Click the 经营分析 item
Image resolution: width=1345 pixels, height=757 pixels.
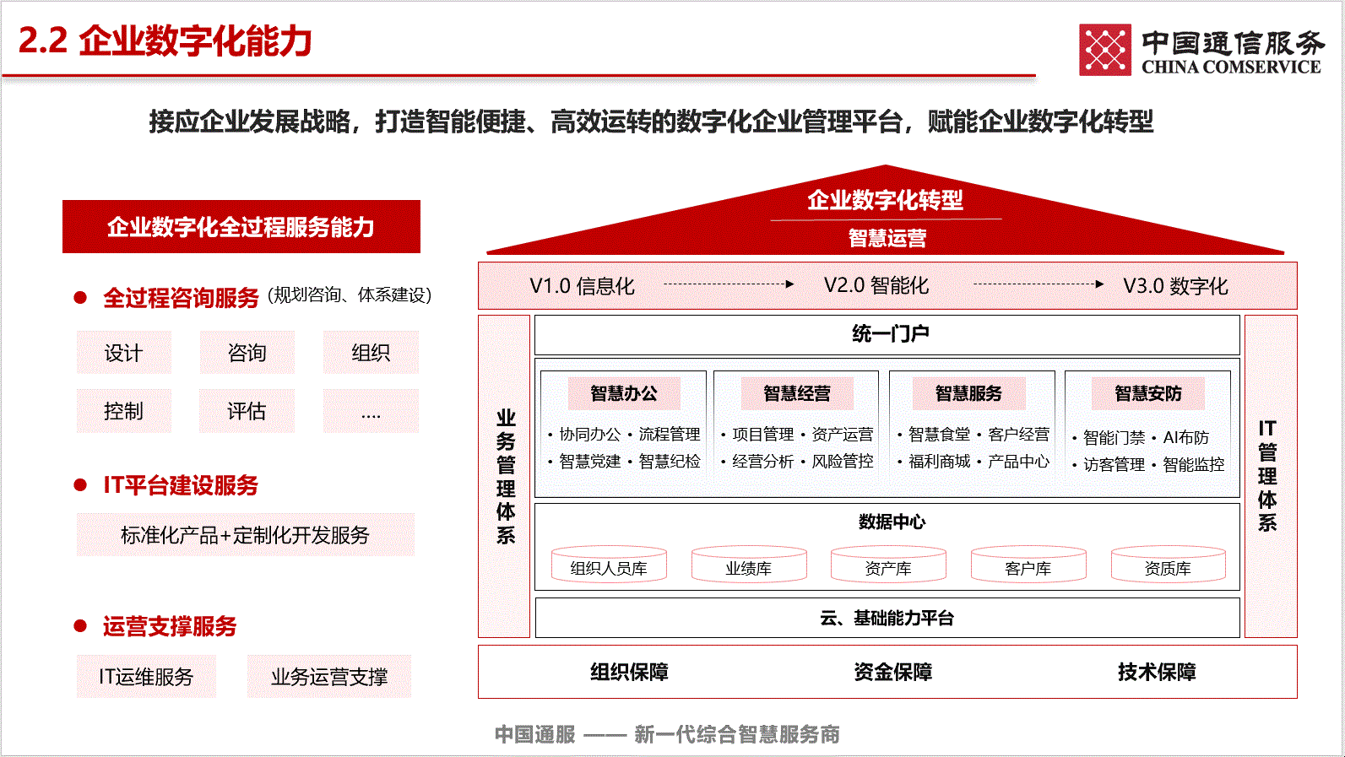click(763, 461)
